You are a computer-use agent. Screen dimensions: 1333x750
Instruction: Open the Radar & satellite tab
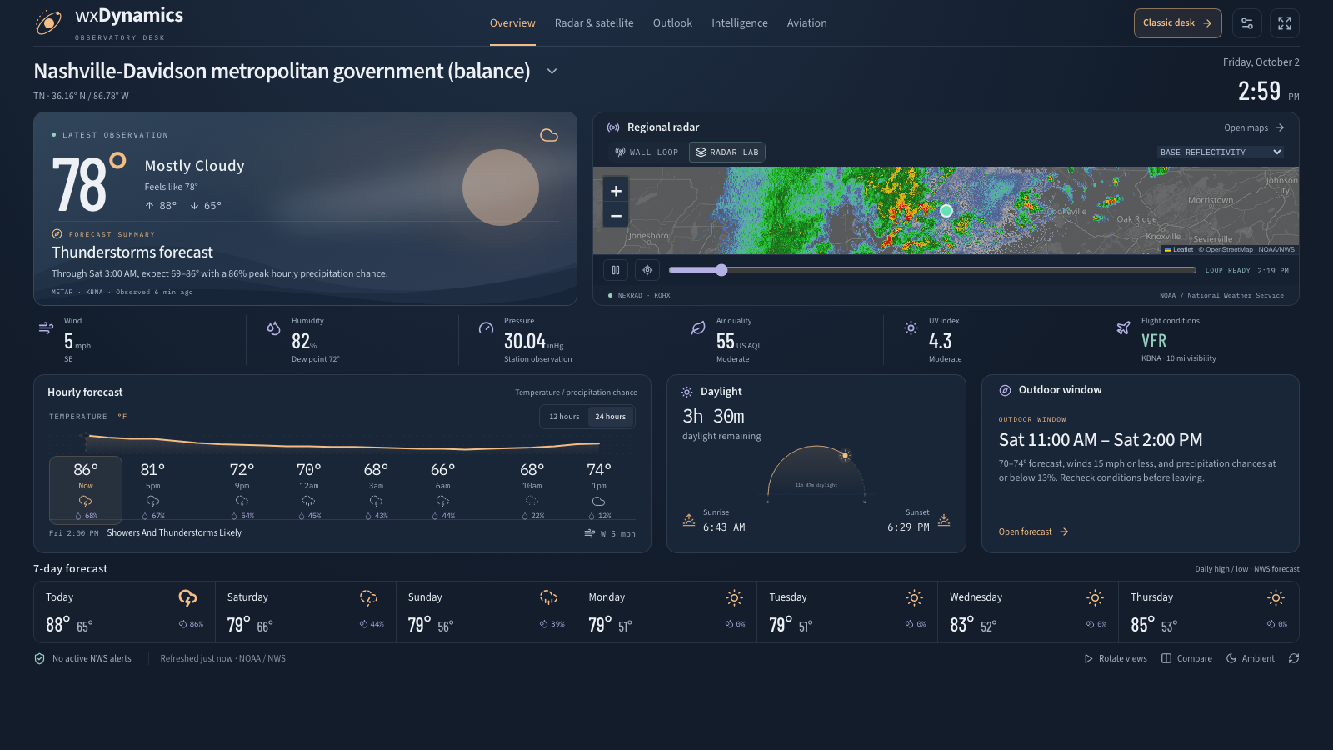[x=594, y=23]
